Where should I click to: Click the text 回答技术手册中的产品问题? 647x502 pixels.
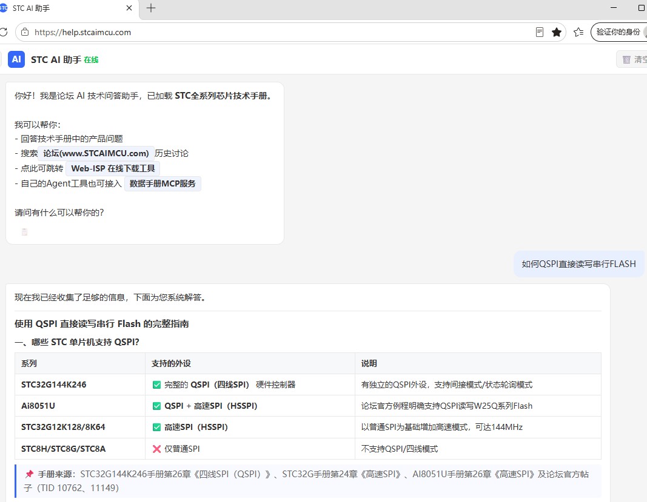72,139
